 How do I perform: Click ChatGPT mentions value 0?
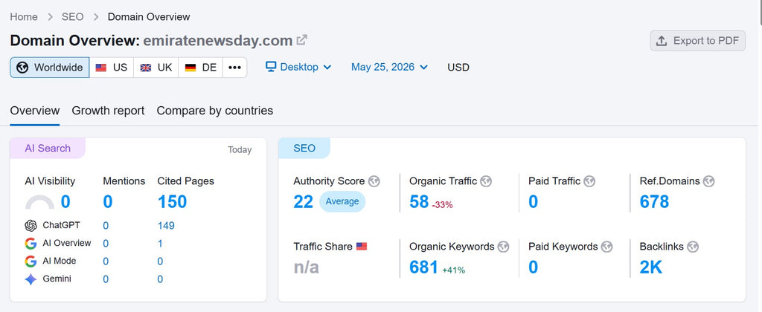tap(106, 226)
